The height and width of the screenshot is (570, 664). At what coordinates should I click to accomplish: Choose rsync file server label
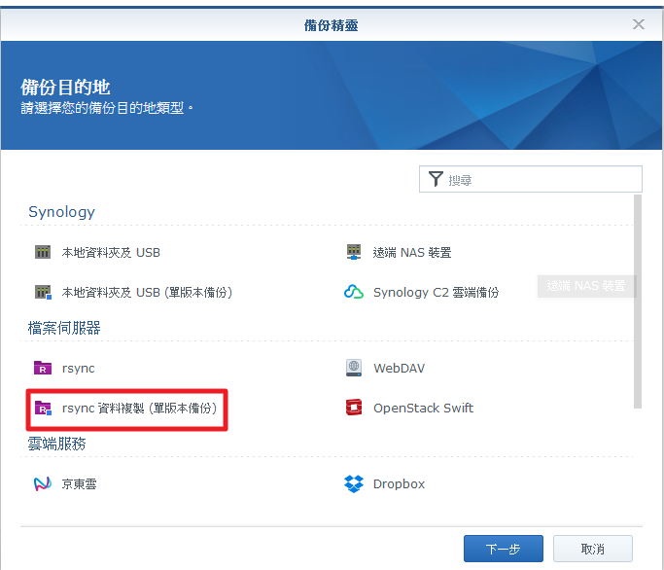[79, 369]
